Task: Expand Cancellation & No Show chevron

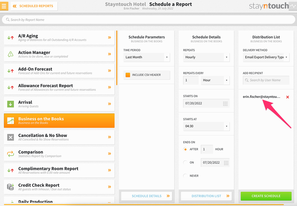Action: click(109, 137)
